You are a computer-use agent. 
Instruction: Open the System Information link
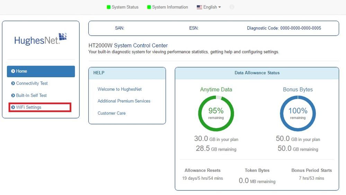click(x=170, y=7)
